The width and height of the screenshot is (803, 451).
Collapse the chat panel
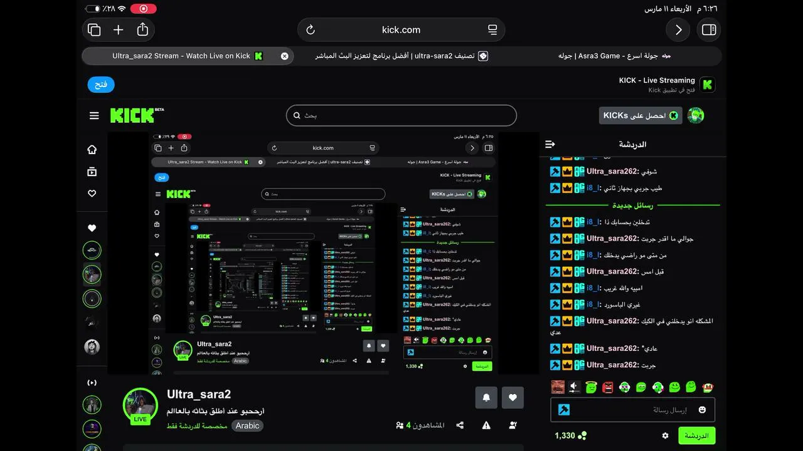pos(550,144)
